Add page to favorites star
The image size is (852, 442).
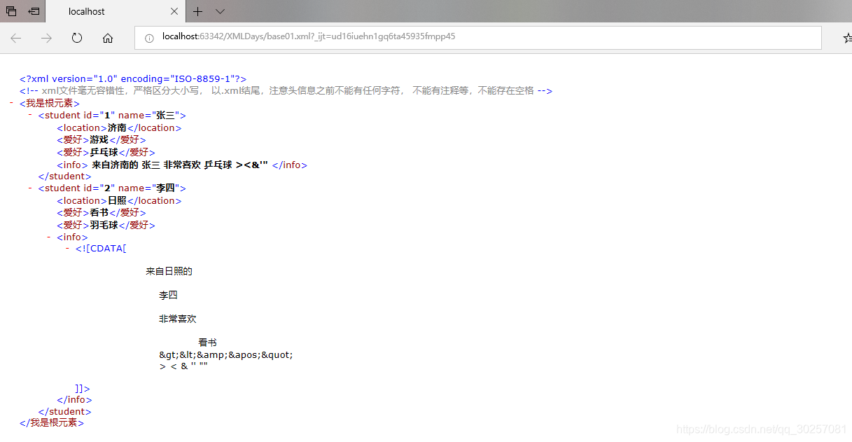[846, 38]
